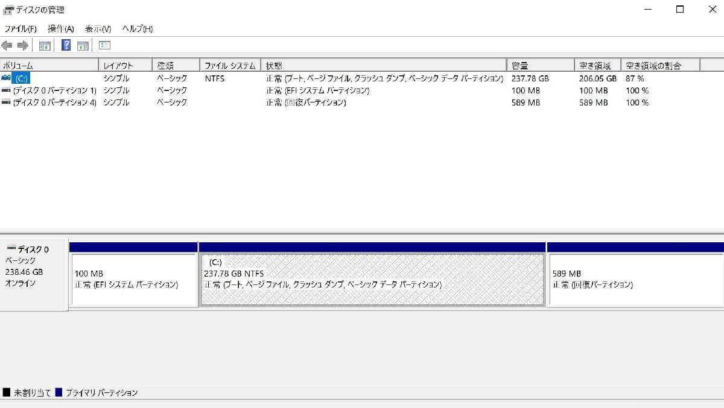
Task: Sort by the 空き領域 column header
Action: (x=598, y=65)
